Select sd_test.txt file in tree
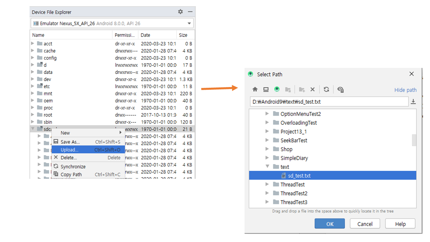This screenshot has width=430, height=242. coord(299,175)
